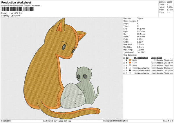Viewport: 174px width, 123px height.
Task: Click the Code column header
Action: [153, 57]
